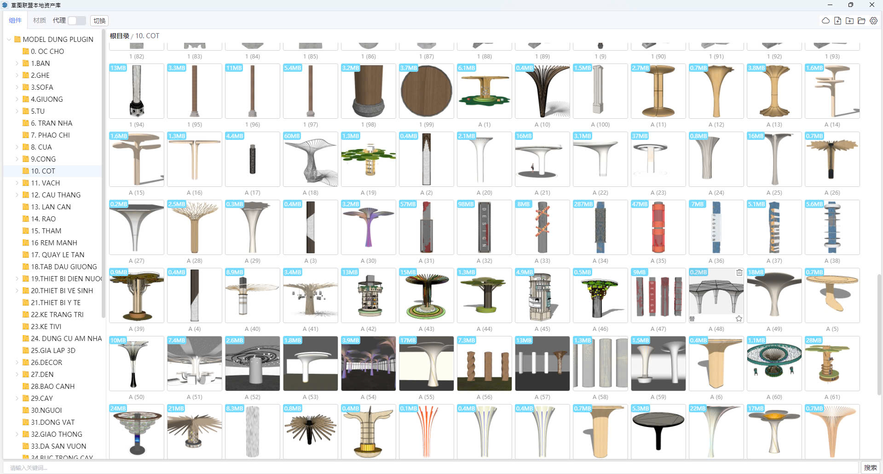Favorite model A (48) with star icon
This screenshot has width=883, height=474.
[x=739, y=318]
